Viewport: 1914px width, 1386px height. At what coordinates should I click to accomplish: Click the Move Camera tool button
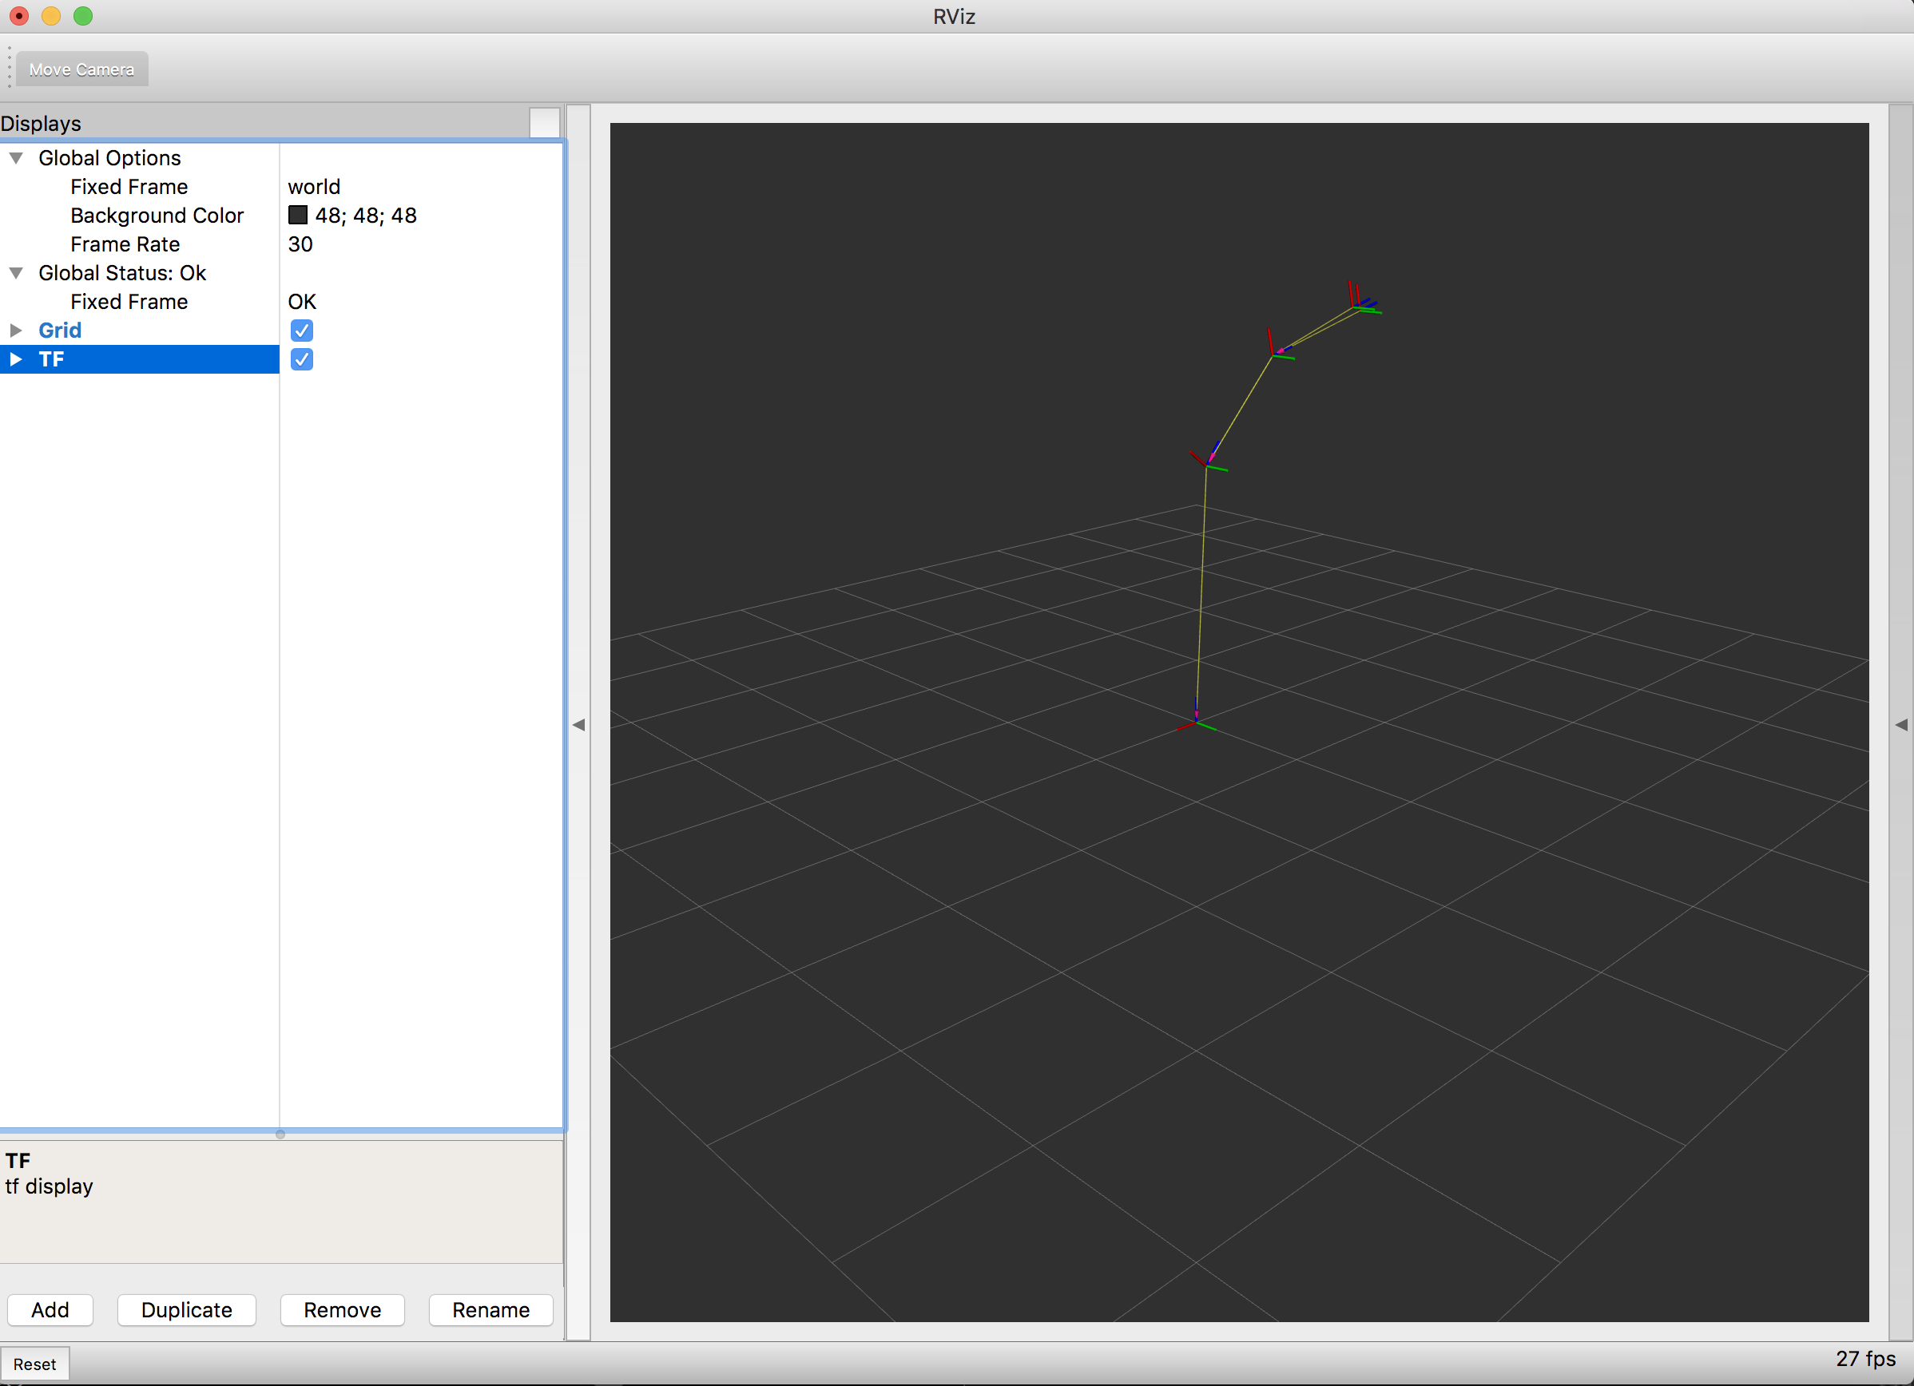tap(83, 69)
